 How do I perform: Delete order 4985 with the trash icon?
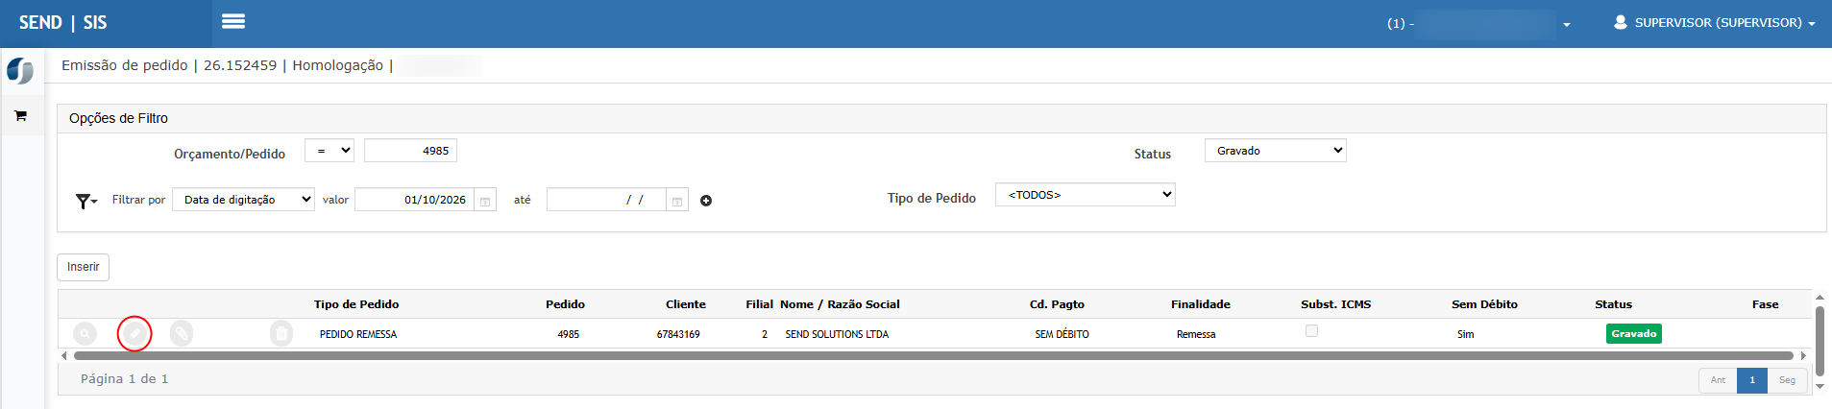coord(281,333)
